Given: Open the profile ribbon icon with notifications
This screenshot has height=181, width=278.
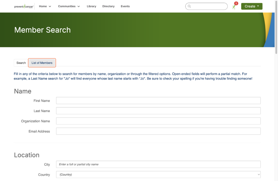Looking at the screenshot, I should pyautogui.click(x=234, y=7).
